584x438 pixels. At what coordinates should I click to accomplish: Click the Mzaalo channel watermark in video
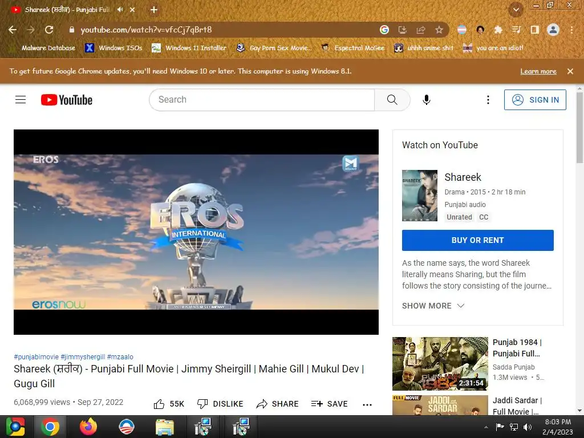(x=351, y=163)
